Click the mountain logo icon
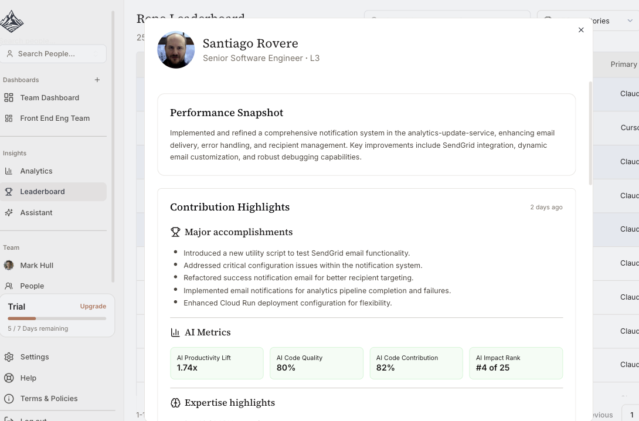The height and width of the screenshot is (421, 639). click(12, 22)
